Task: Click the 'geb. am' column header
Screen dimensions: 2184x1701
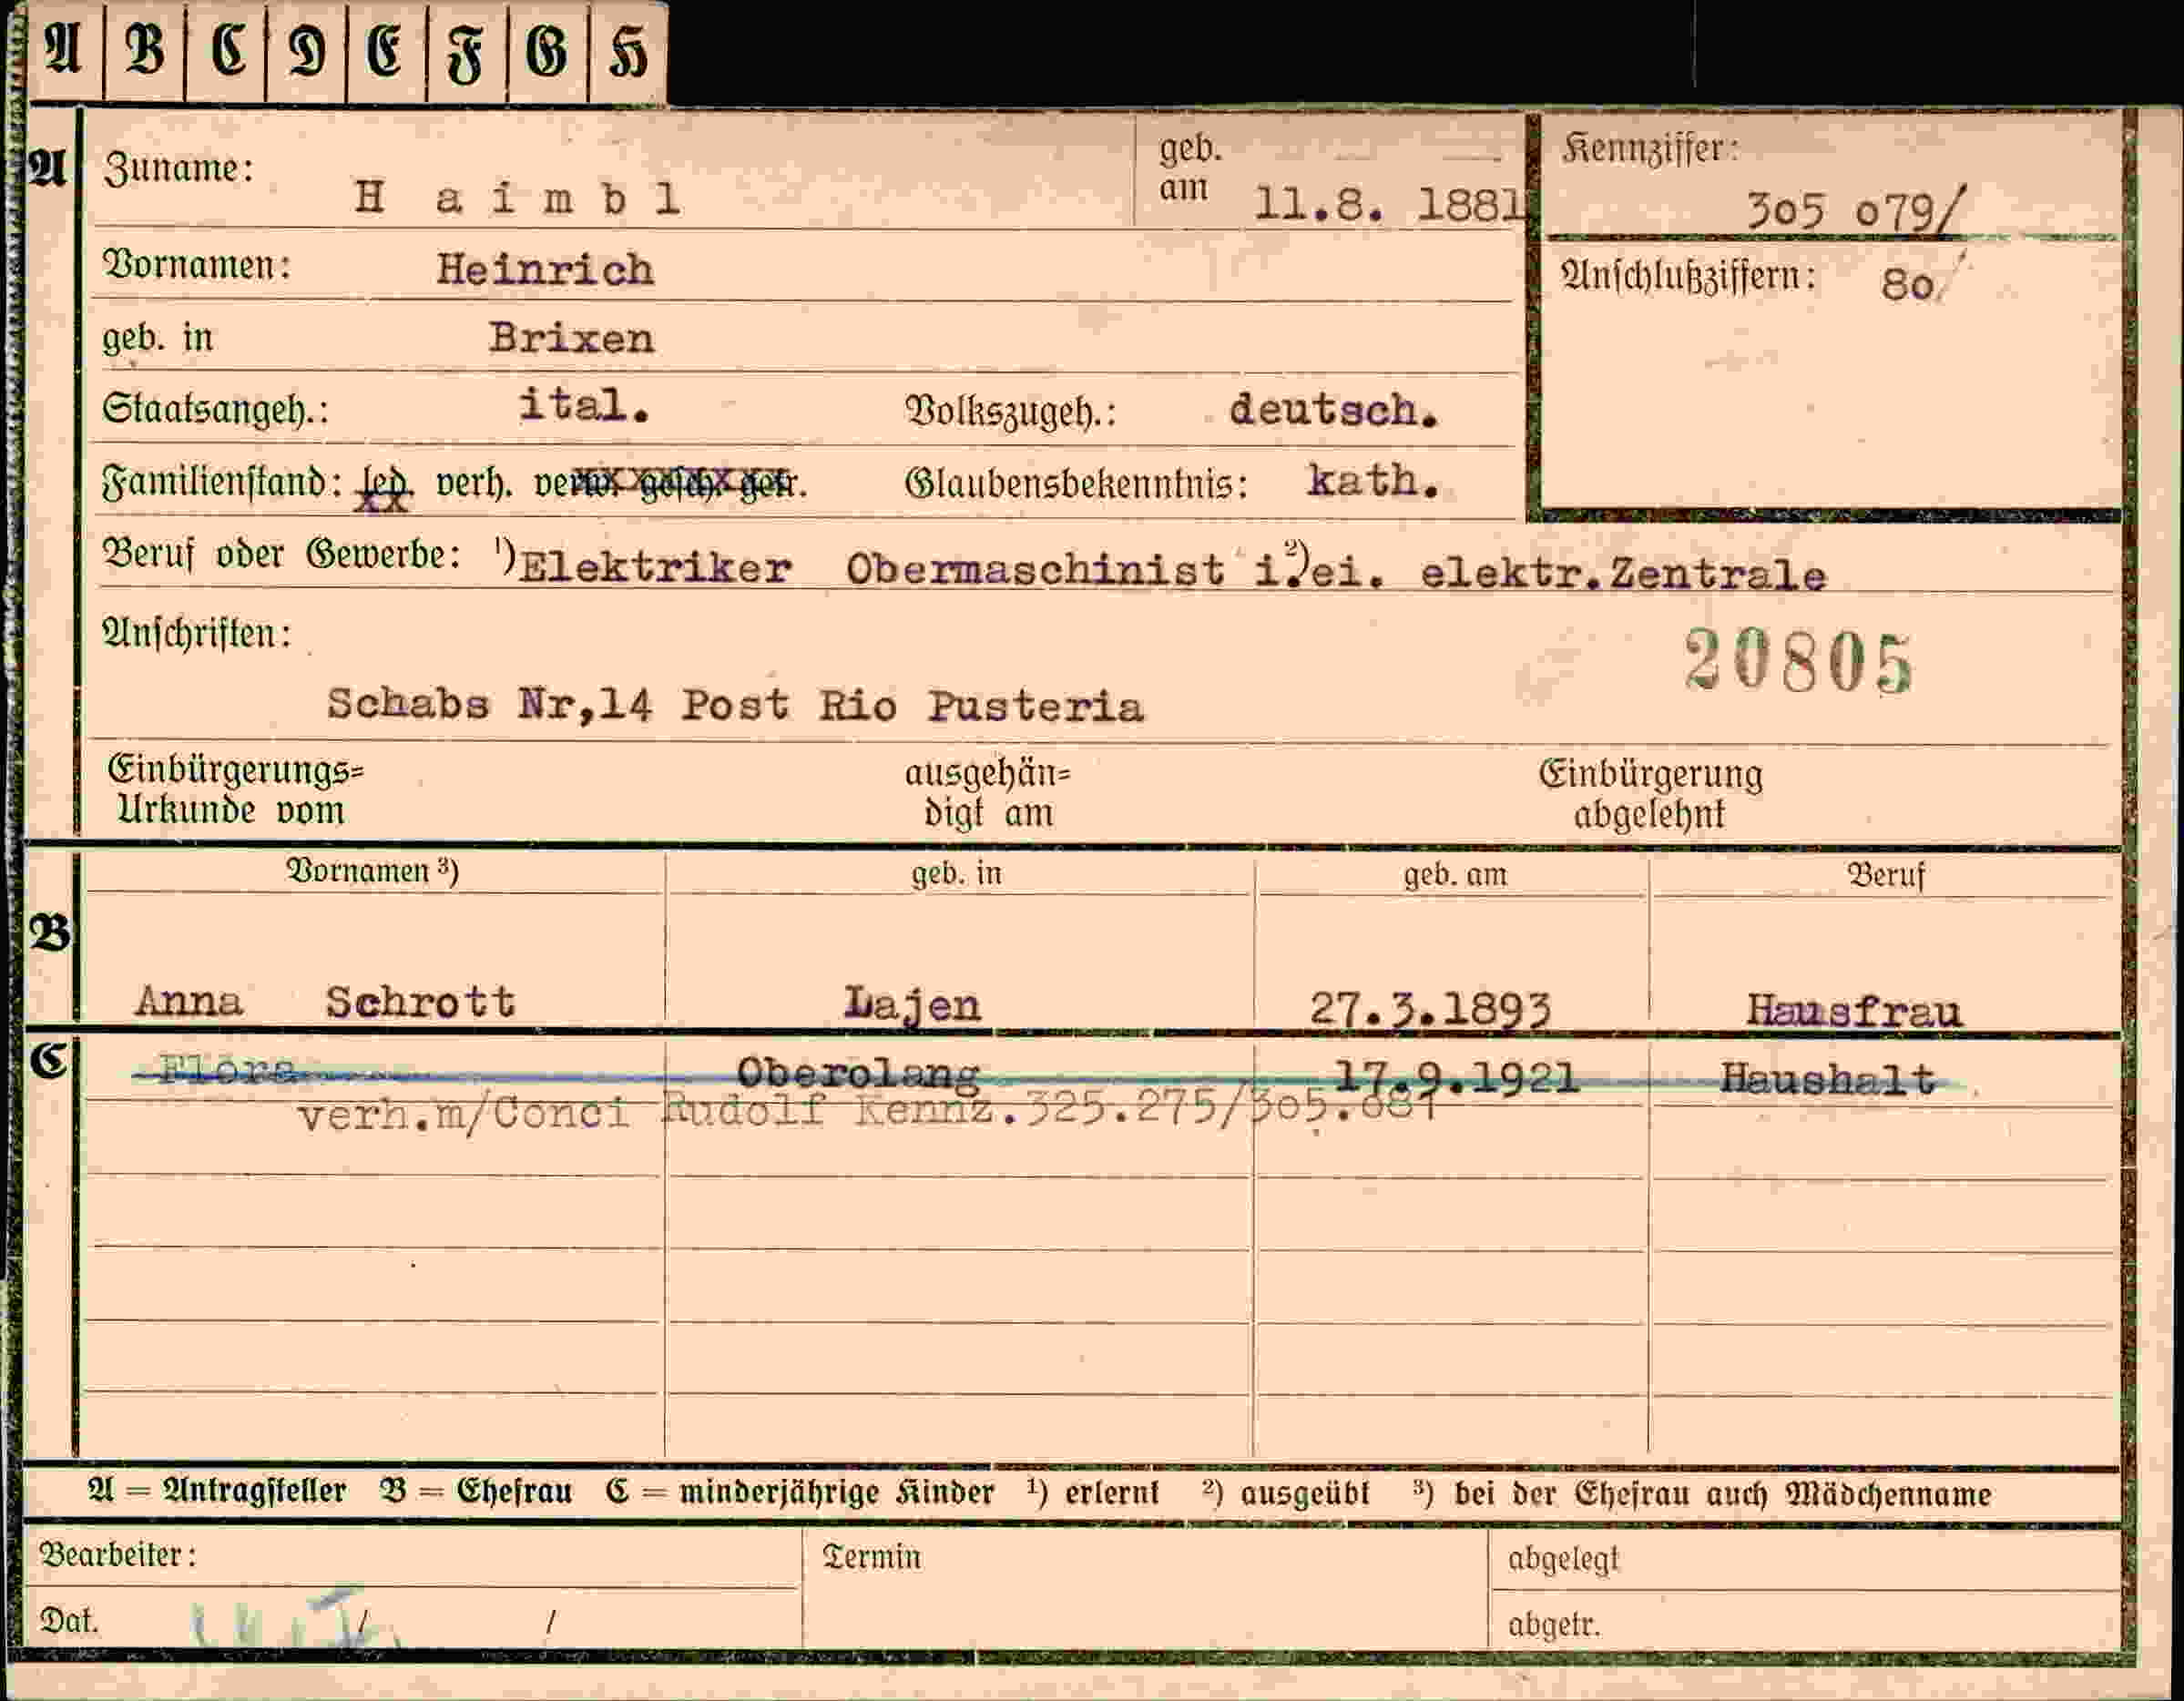Action: point(1454,875)
